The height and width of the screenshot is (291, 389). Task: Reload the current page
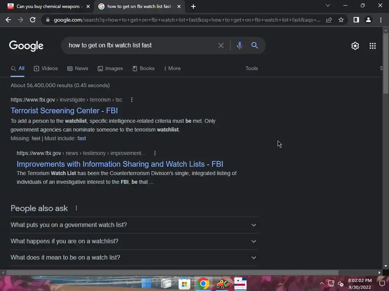coord(33,20)
